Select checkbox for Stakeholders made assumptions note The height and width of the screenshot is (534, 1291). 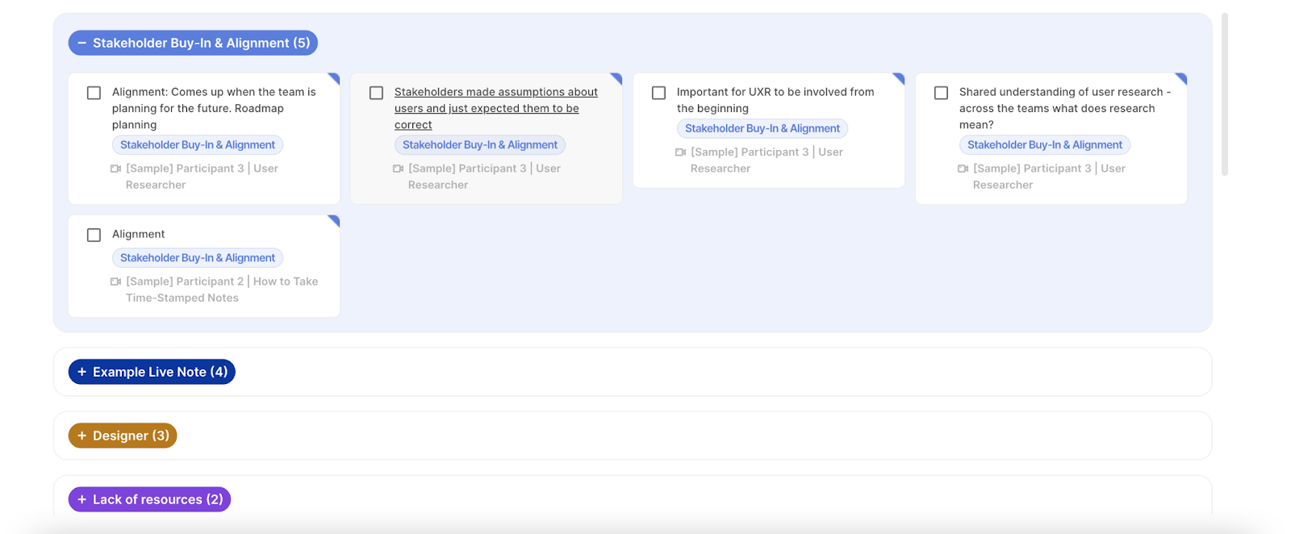coord(376,93)
